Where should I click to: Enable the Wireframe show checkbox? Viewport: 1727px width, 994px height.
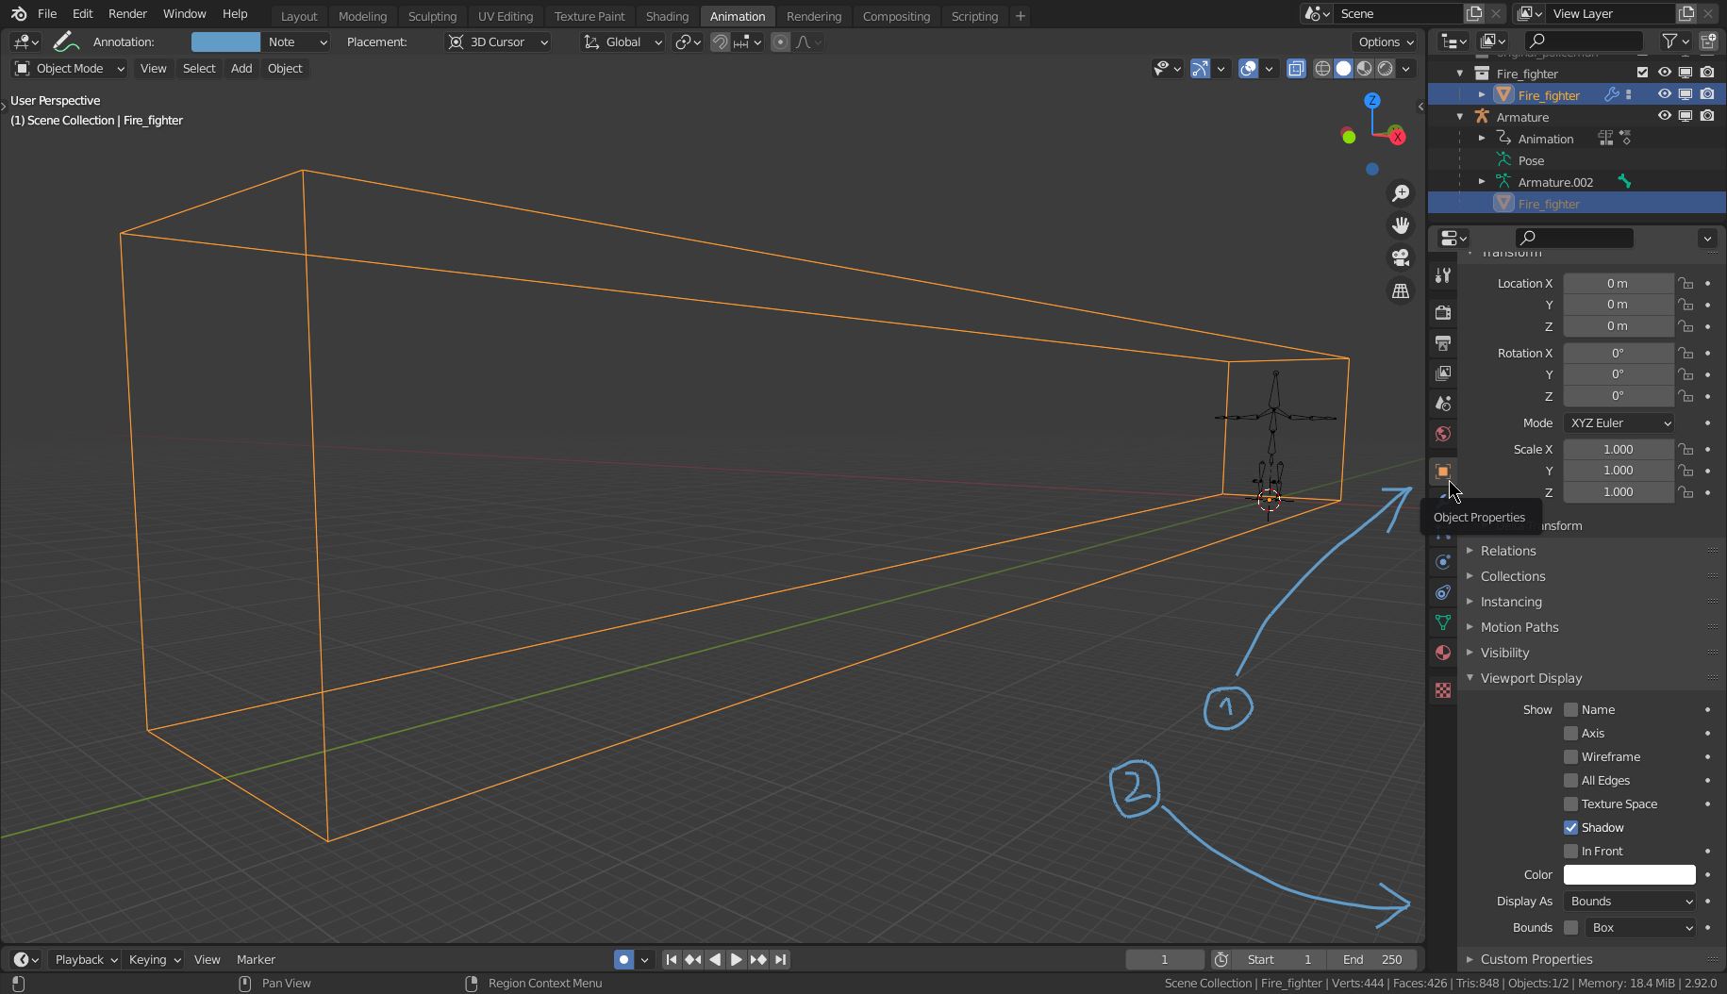pos(1570,756)
